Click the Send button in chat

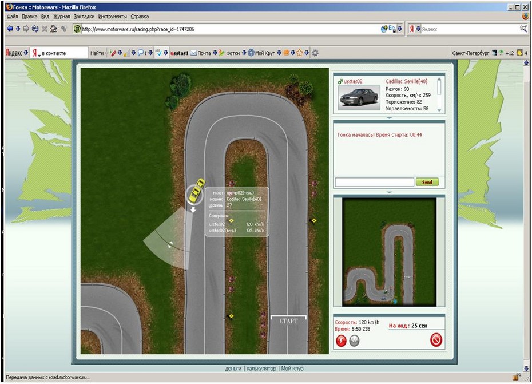pos(427,182)
